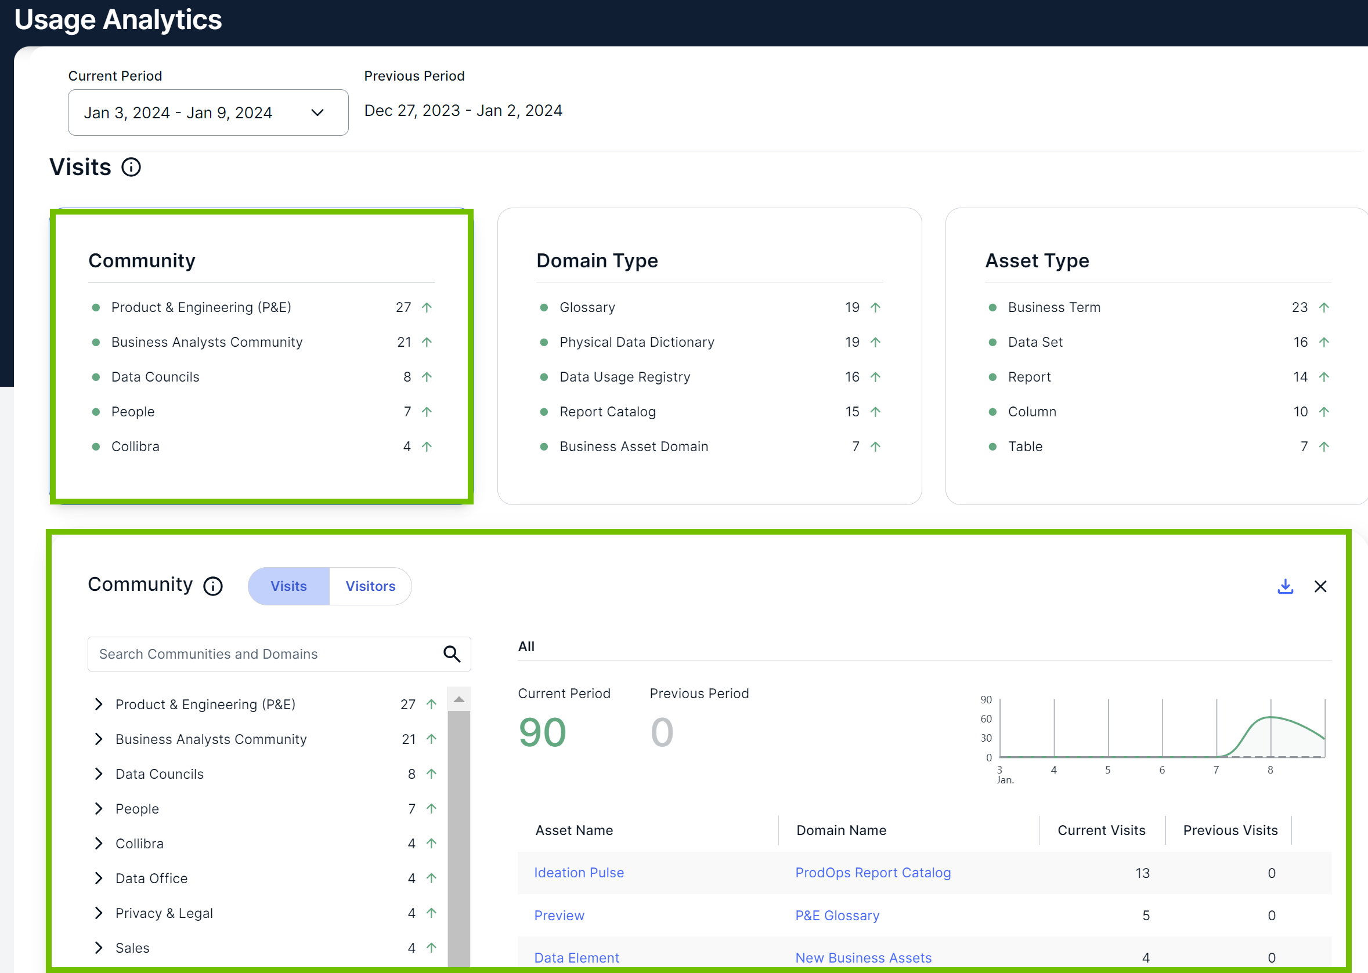Screen dimensions: 1368x973
Task: Click the trend arrow beside Business Term
Action: (1324, 307)
